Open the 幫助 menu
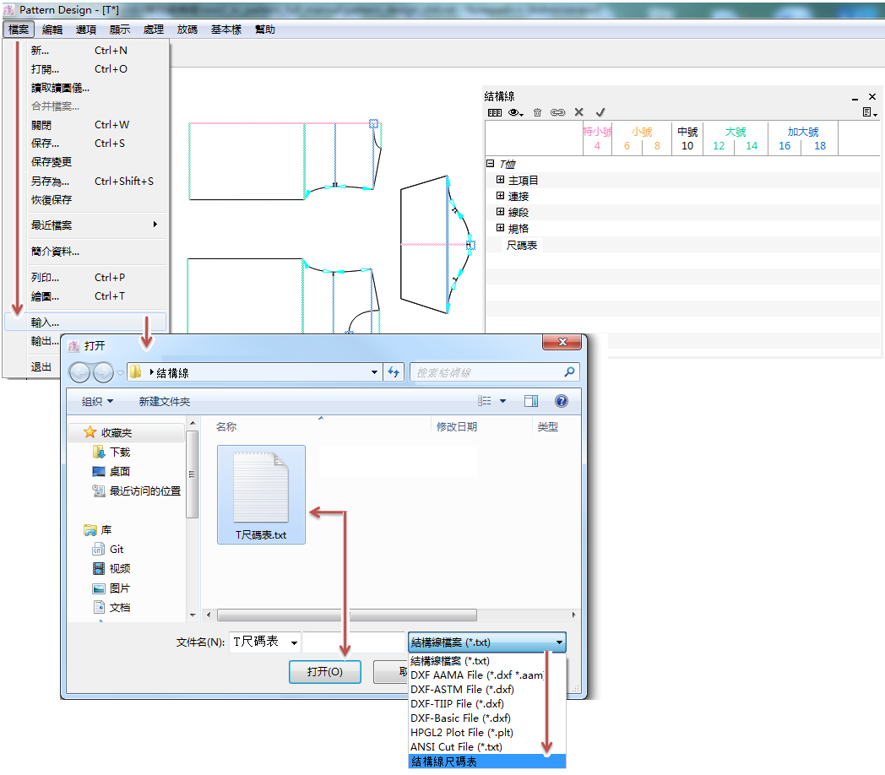The image size is (885, 775). pyautogui.click(x=264, y=30)
